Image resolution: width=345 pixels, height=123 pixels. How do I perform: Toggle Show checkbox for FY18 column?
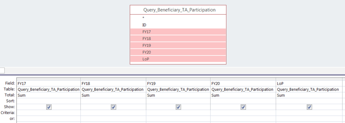(114, 107)
